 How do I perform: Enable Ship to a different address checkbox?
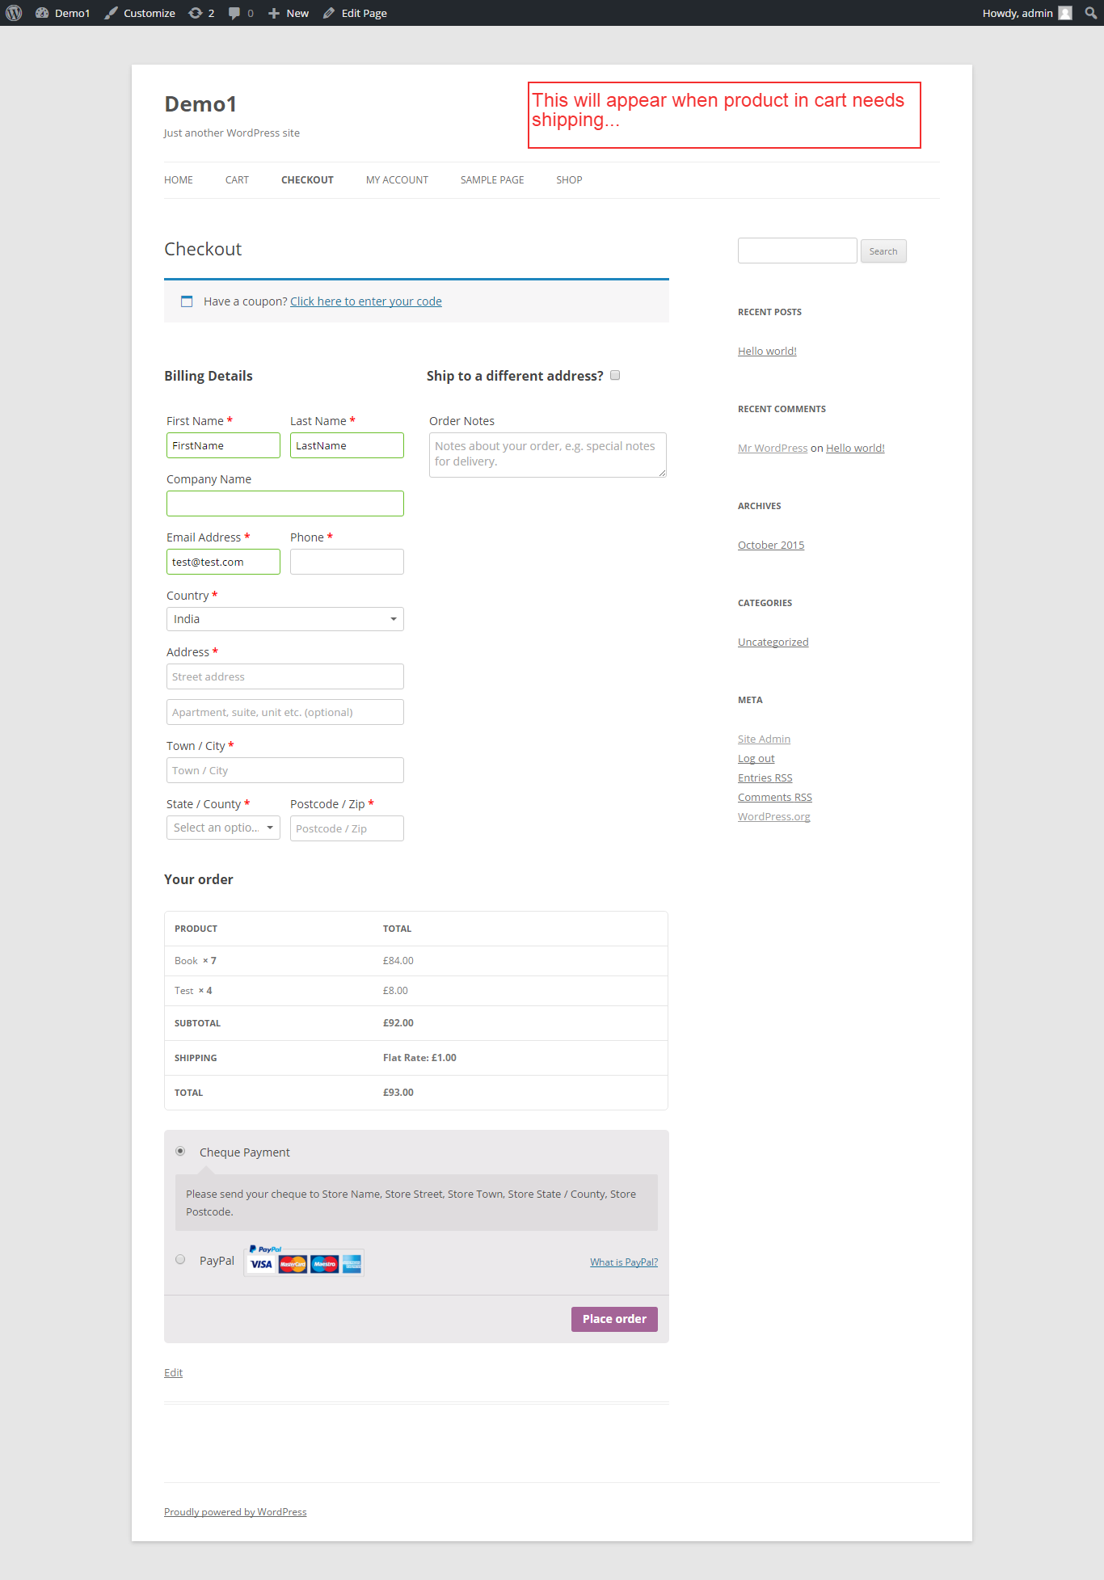(x=615, y=375)
